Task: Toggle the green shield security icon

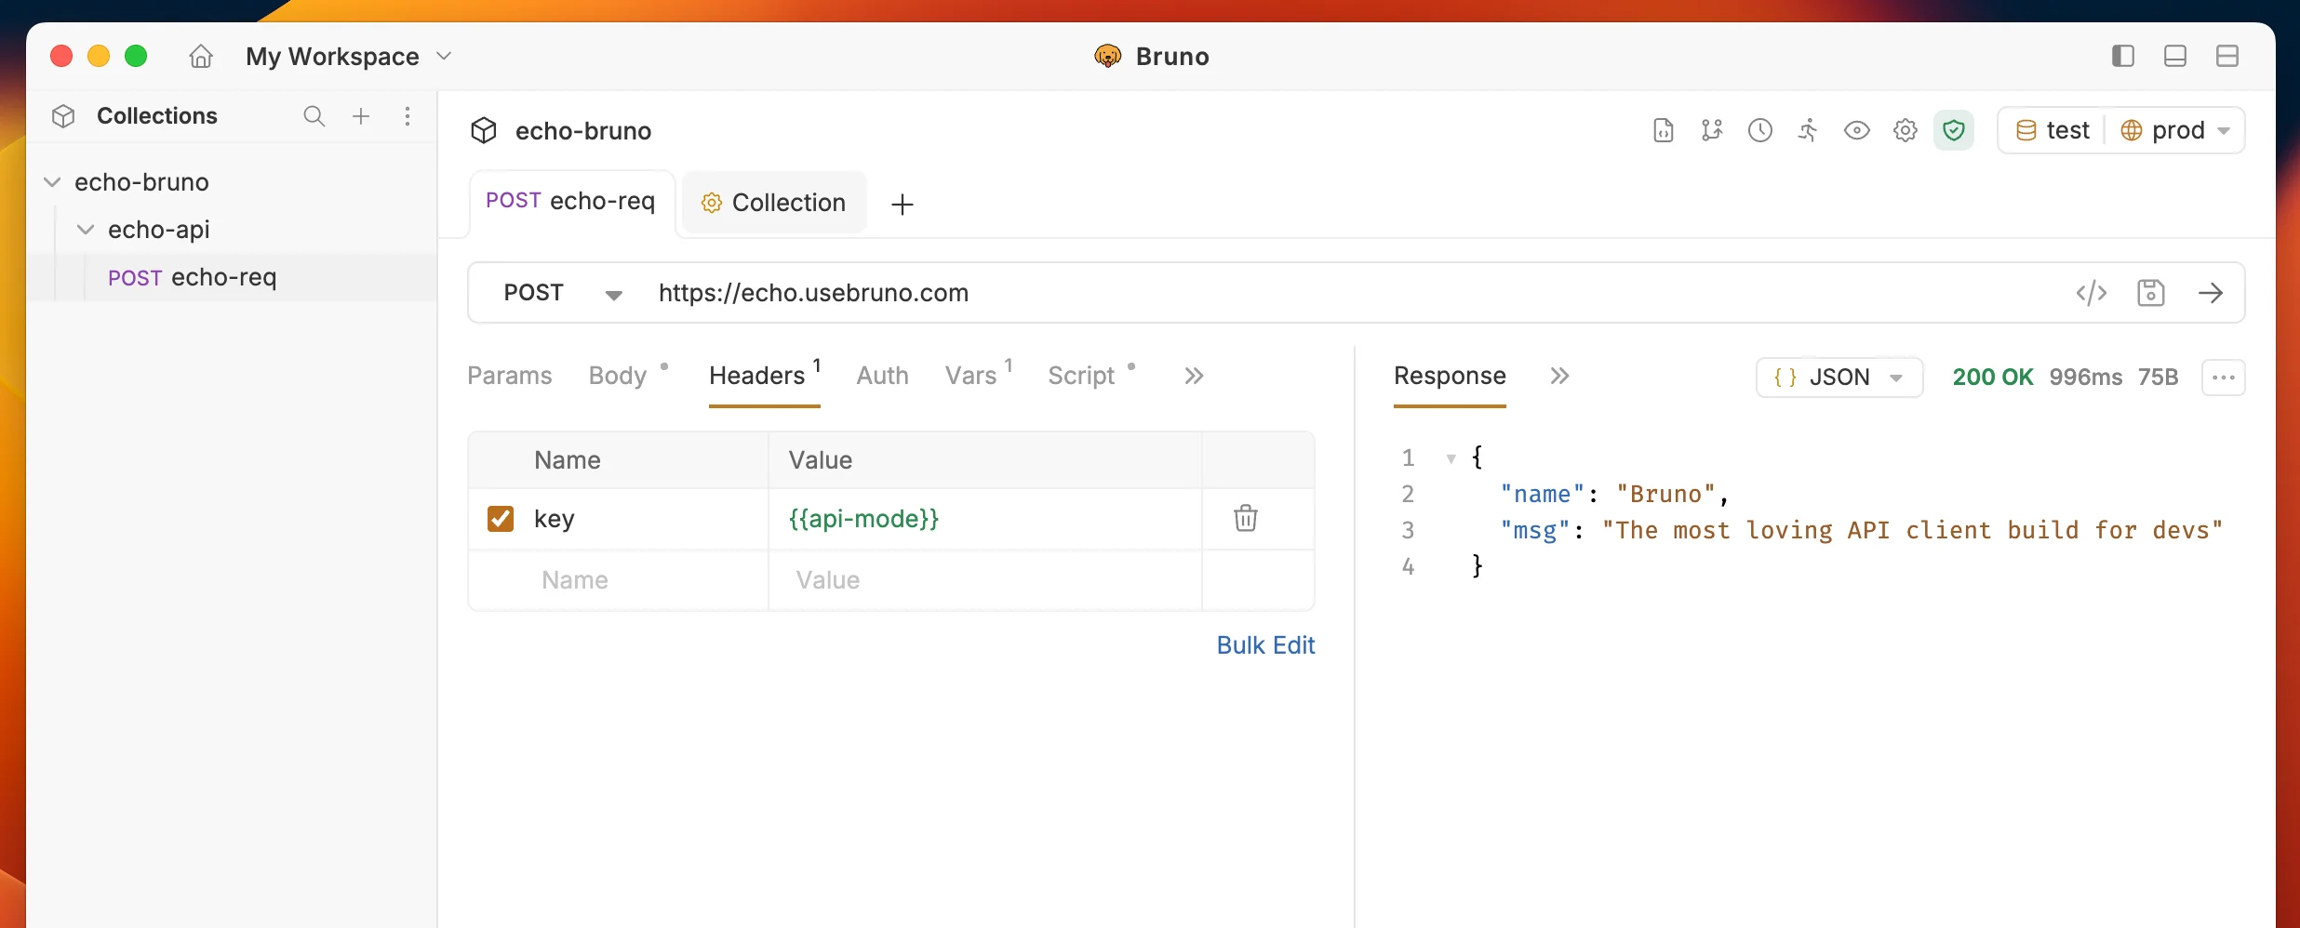Action: click(1954, 130)
